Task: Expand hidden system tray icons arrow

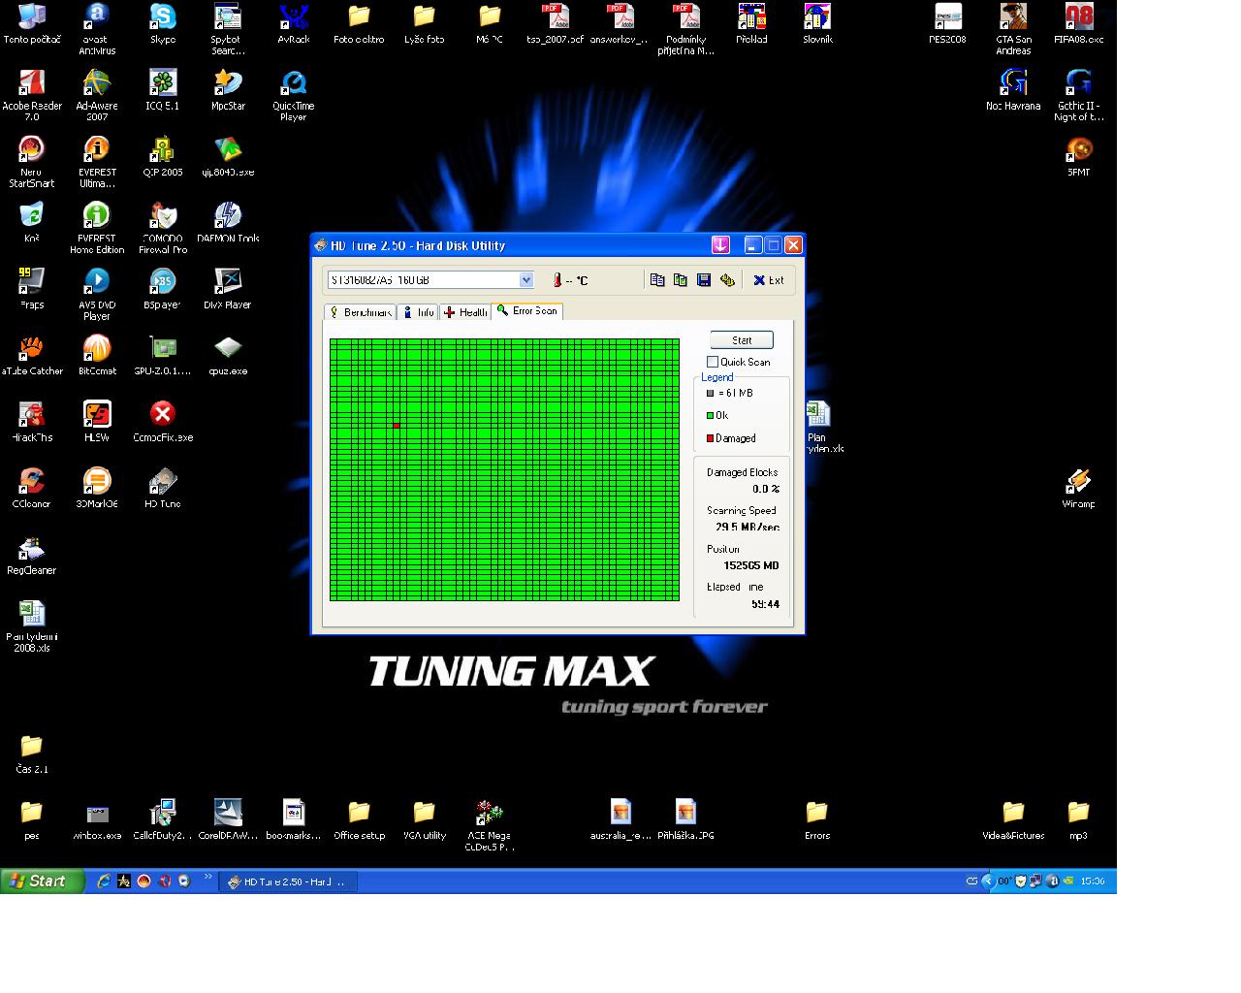Action: pyautogui.click(x=988, y=881)
